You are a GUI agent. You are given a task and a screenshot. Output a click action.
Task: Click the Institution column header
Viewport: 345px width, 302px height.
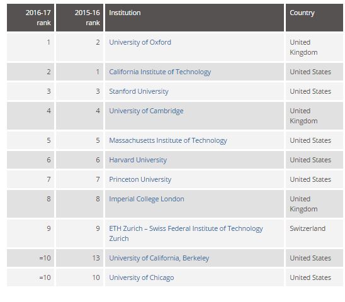195,18
